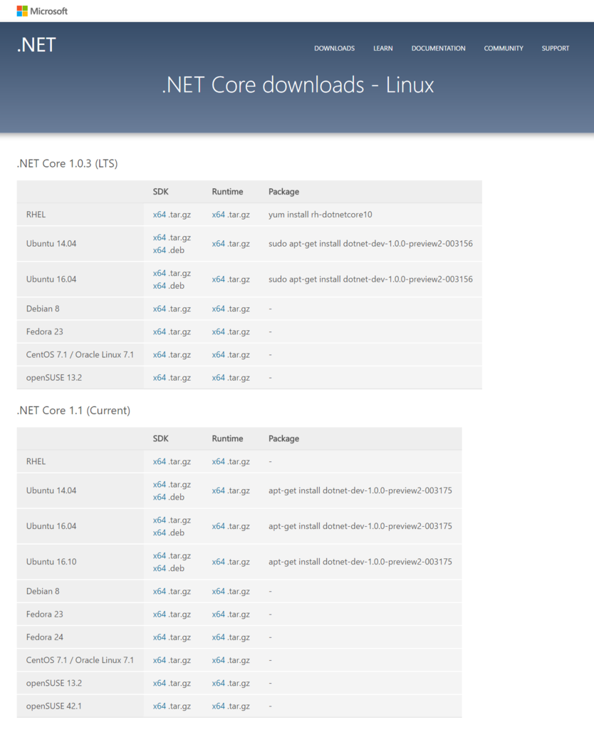Download Ubuntu 14.04 SDK x64 .deb in Current table

tap(160, 497)
